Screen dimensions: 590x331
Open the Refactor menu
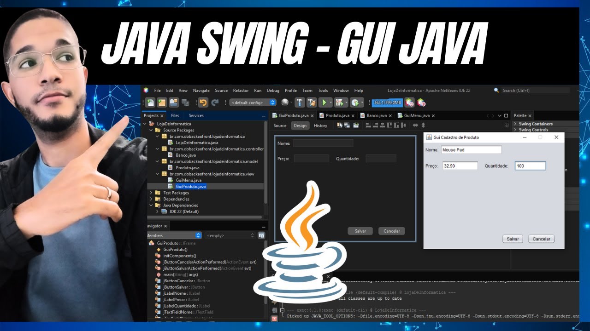[241, 91]
